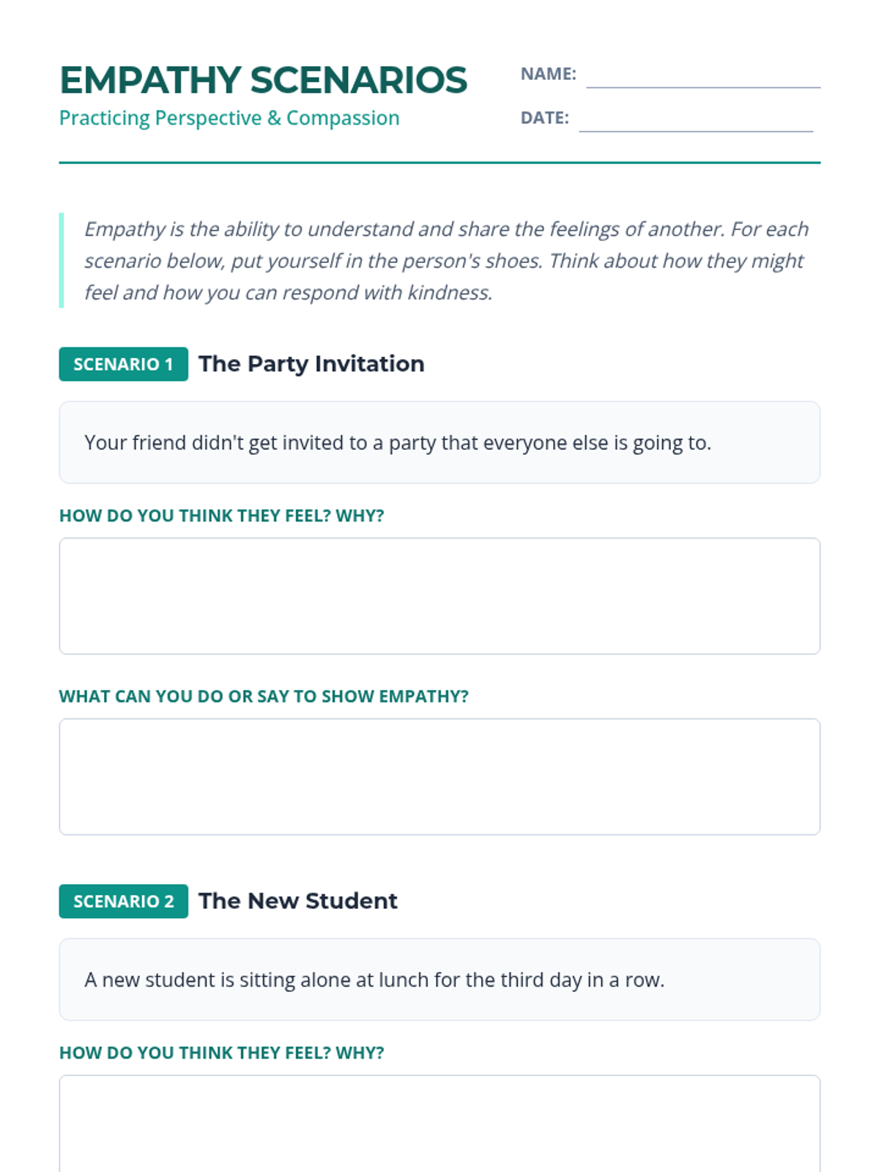This screenshot has height=1172, width=879.
Task: Click the party invitation scenario description box
Action: tap(439, 442)
